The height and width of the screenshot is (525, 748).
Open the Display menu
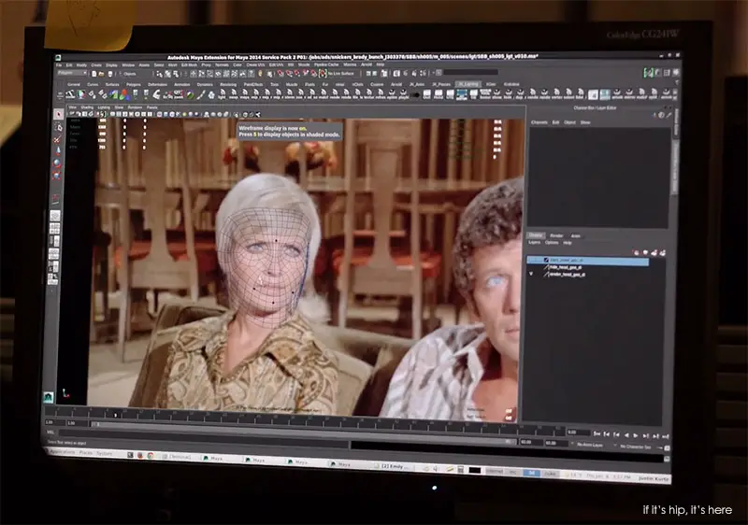(x=111, y=64)
